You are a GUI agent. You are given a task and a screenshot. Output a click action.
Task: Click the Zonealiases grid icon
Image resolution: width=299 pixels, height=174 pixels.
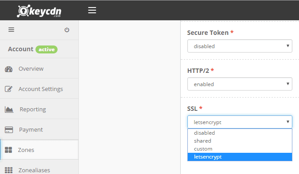[8, 170]
